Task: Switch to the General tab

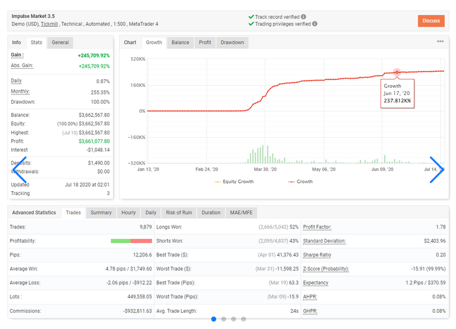Action: point(60,42)
